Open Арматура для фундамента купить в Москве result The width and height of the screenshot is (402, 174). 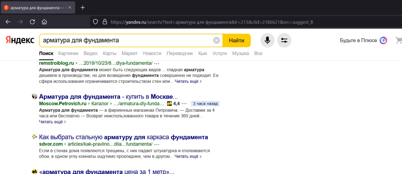(108, 97)
